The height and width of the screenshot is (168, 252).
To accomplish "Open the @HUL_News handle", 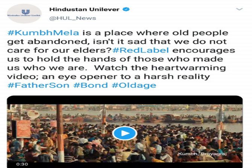I will pyautogui.click(x=73, y=18).
